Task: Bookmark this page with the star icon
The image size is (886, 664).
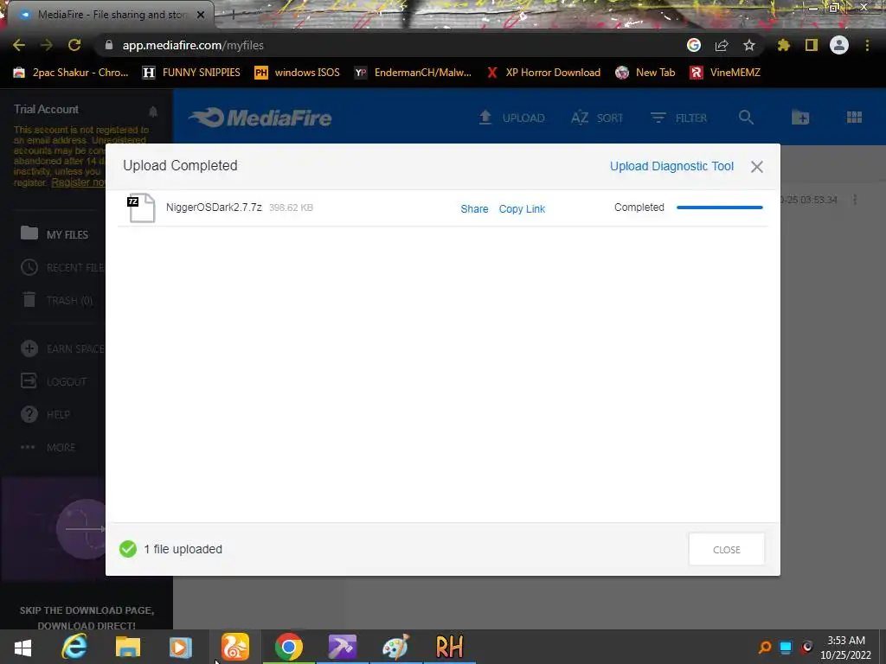Action: click(749, 45)
